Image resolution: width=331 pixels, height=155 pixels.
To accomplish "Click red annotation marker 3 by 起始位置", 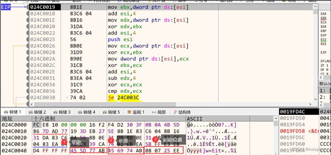I will coord(155,139).
